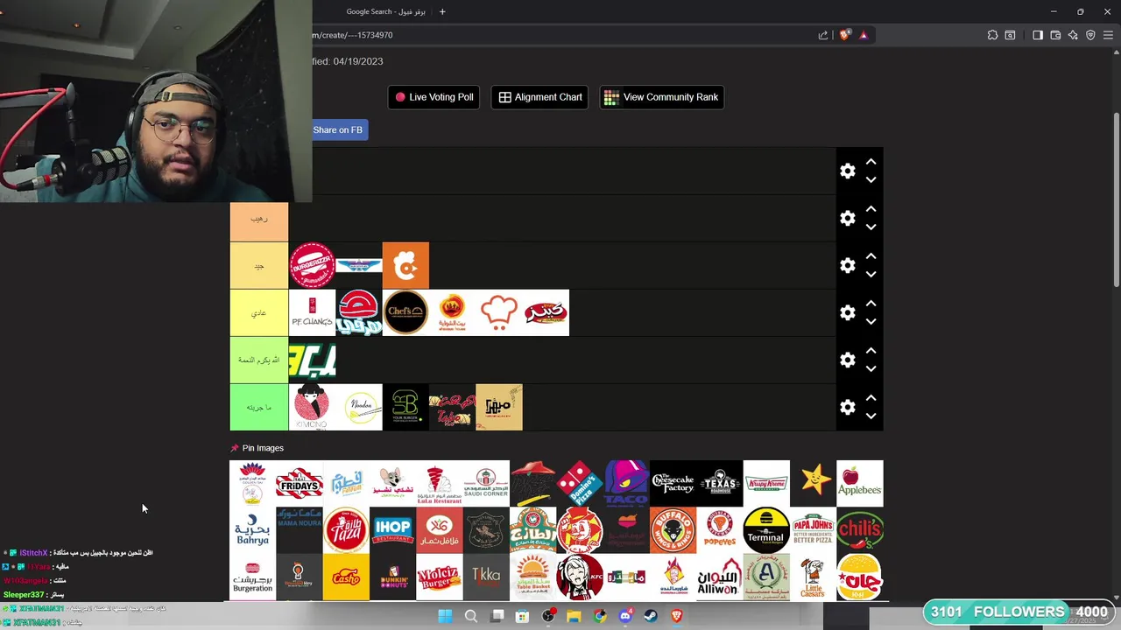The width and height of the screenshot is (1121, 630).
Task: Move the عادي tier down
Action: coord(871,321)
